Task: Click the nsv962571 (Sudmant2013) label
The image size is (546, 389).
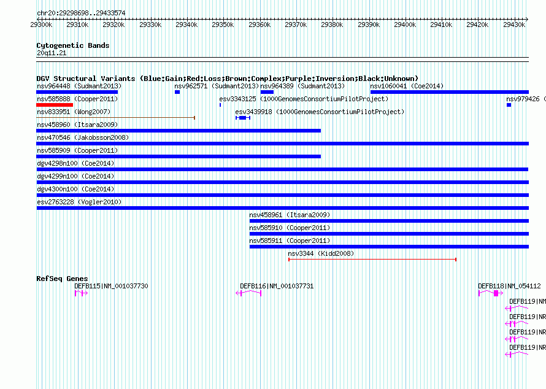Action: pos(217,86)
